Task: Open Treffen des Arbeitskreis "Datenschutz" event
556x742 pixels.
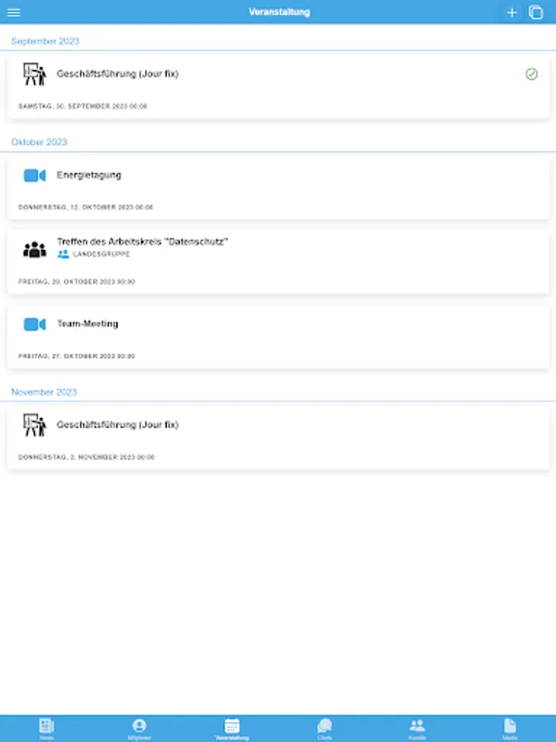Action: pyautogui.click(x=278, y=261)
